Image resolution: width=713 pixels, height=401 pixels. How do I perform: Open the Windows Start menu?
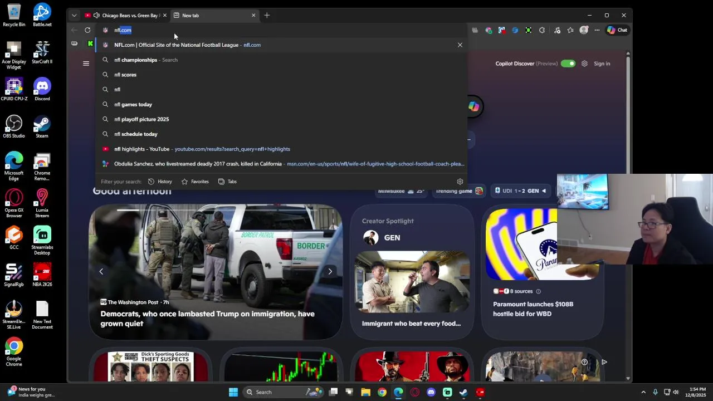233,392
